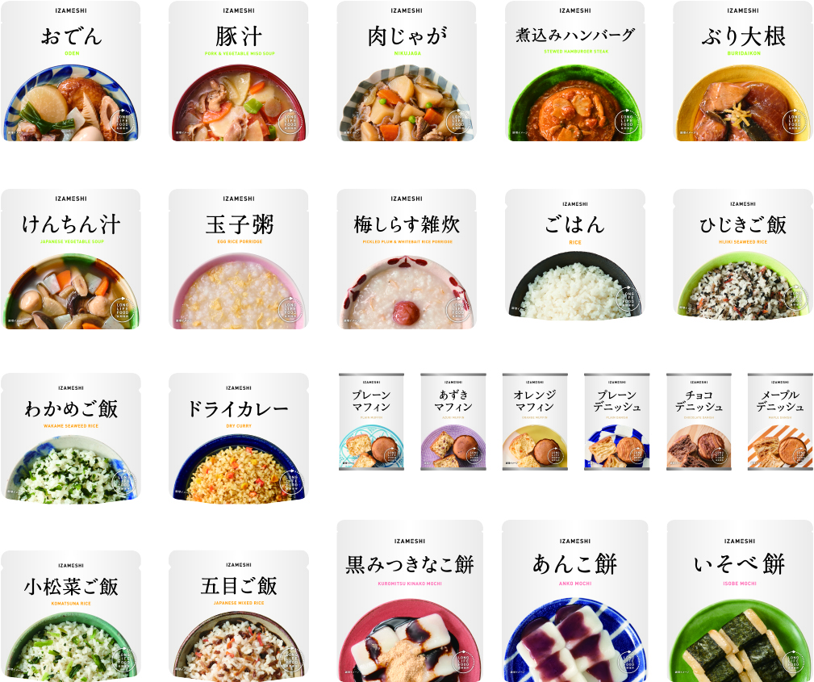814x682 pixels.
Task: Select the おでん (Oden) pouch
Action: 71,71
